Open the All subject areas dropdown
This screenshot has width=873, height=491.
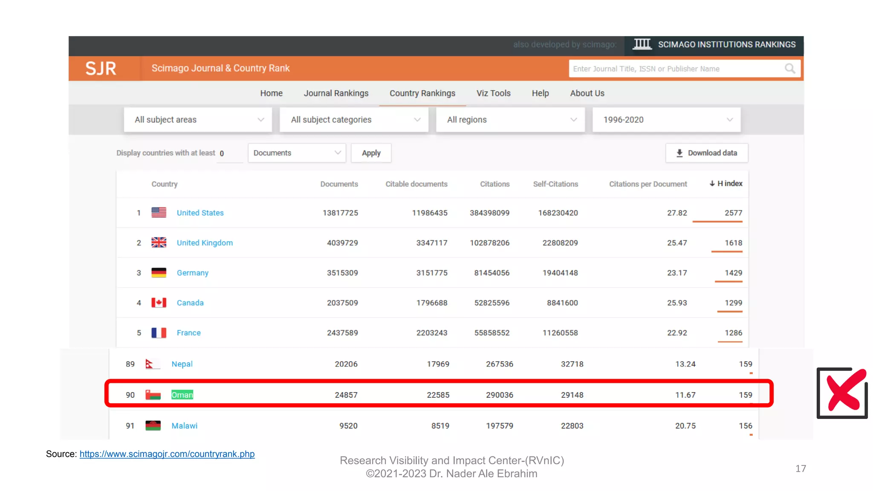[x=198, y=120]
